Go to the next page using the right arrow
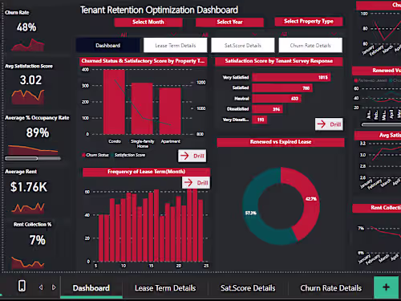The height and width of the screenshot is (301, 401). click(54, 287)
